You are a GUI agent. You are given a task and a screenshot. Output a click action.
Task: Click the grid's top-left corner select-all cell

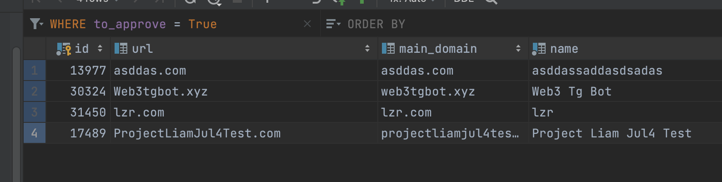(x=35, y=49)
